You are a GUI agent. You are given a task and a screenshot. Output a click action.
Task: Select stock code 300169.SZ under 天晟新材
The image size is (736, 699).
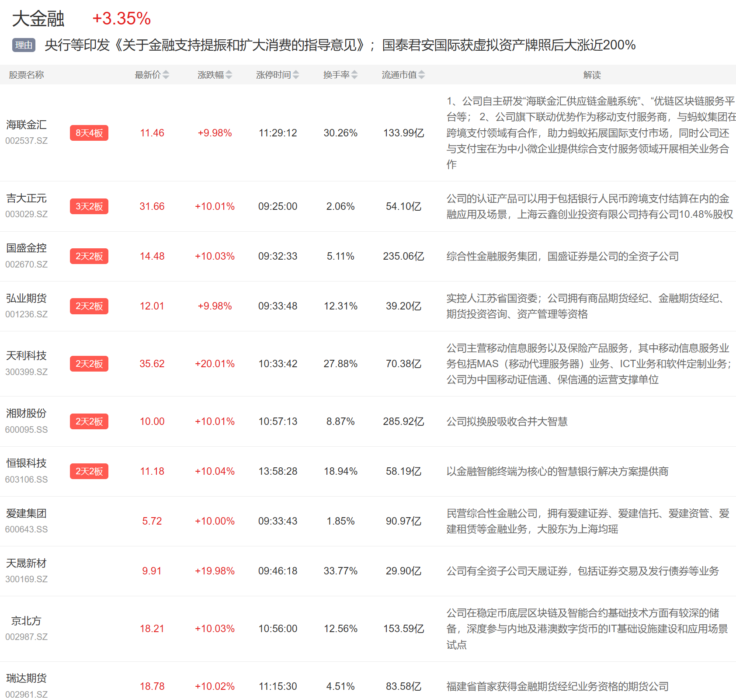coord(26,579)
